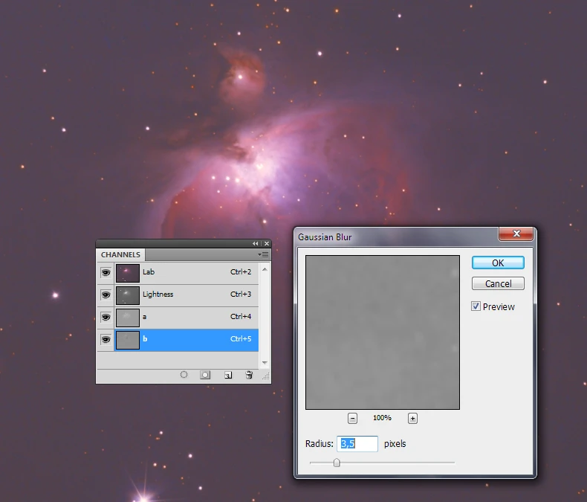Hide the Lab composite channel visibility
The width and height of the screenshot is (587, 502).
106,273
